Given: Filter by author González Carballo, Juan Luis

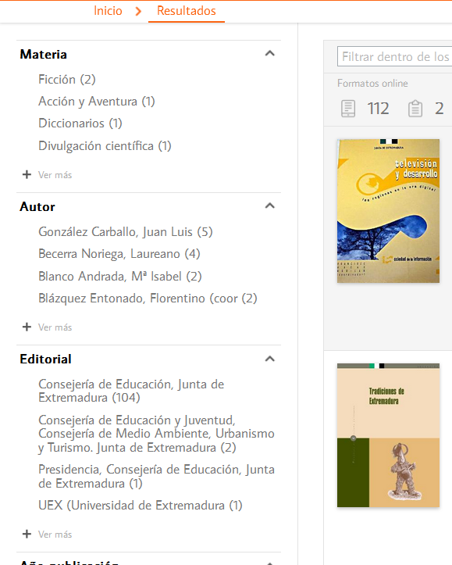Looking at the screenshot, I should (x=126, y=231).
